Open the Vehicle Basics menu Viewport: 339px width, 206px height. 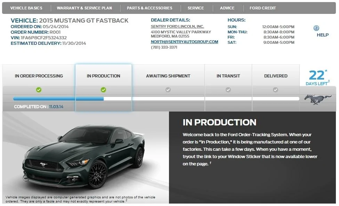click(26, 8)
